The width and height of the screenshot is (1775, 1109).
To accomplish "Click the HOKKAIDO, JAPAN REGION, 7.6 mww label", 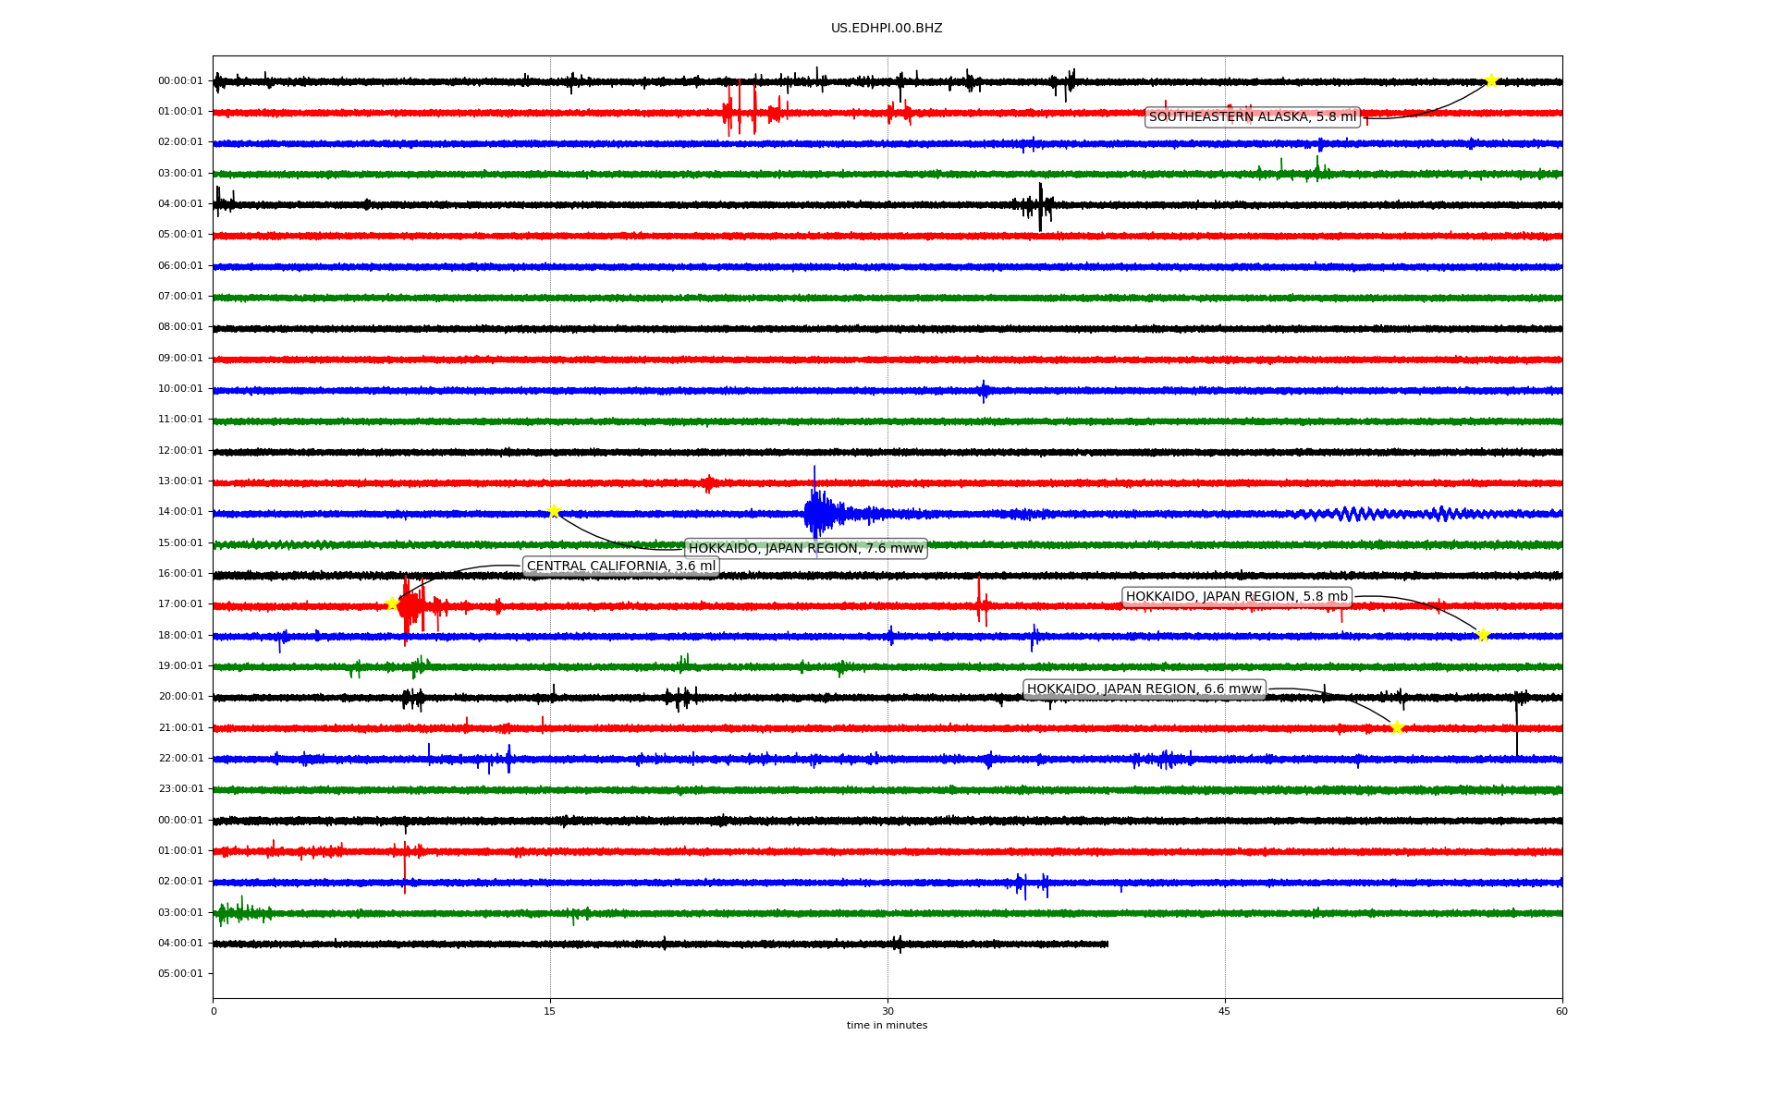I will [805, 548].
